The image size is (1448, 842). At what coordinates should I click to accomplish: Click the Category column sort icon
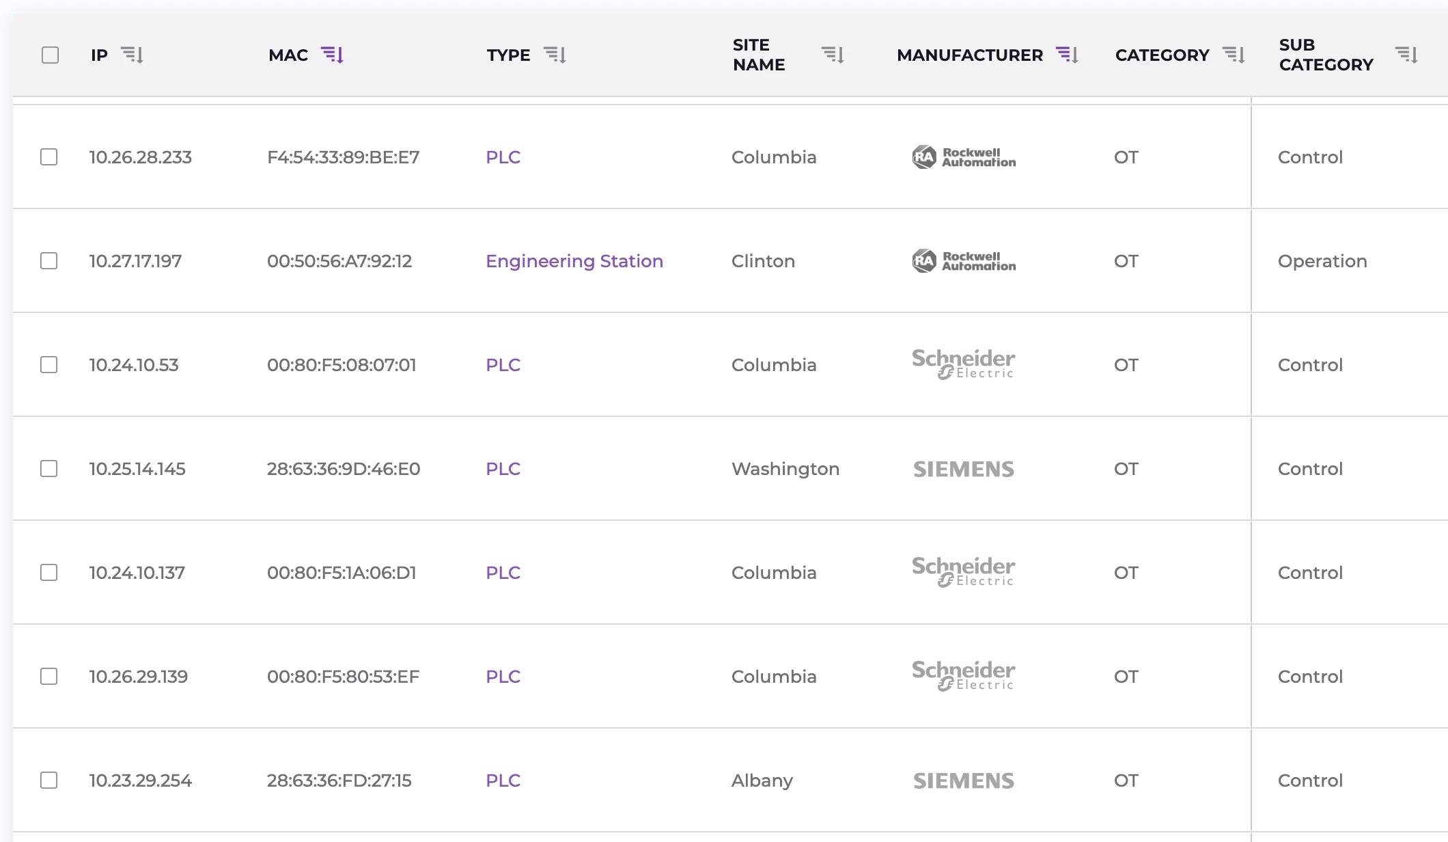click(1234, 55)
